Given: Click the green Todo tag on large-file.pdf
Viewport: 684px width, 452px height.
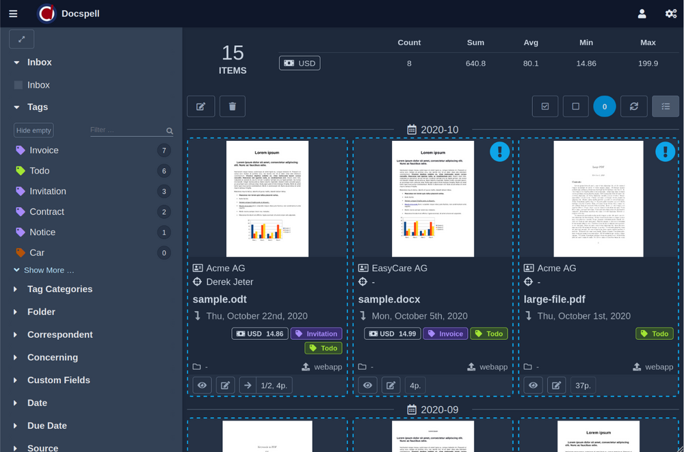Looking at the screenshot, I should 654,334.
